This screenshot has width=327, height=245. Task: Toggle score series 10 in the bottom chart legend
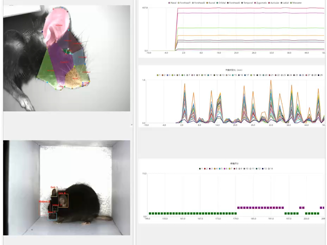pyautogui.click(x=246, y=169)
